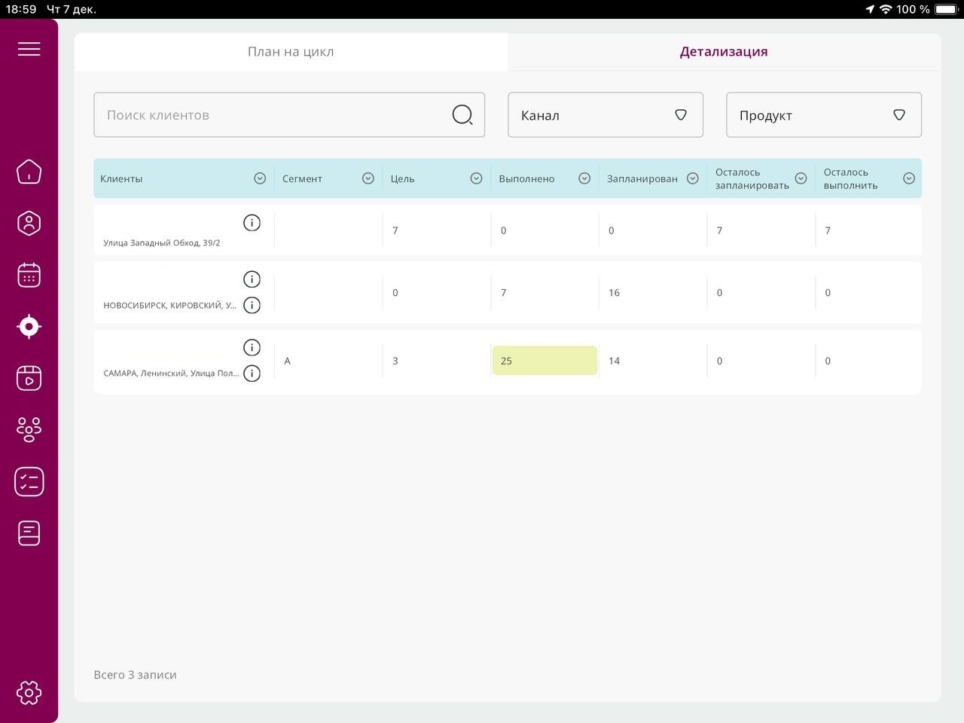The width and height of the screenshot is (964, 723).
Task: Click the Клиенты column header label
Action: pyautogui.click(x=121, y=179)
